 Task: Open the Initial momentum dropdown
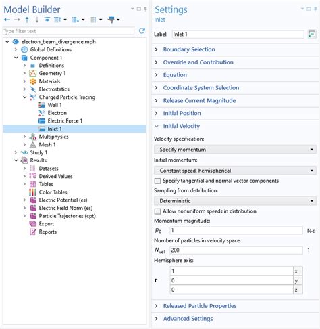point(235,171)
